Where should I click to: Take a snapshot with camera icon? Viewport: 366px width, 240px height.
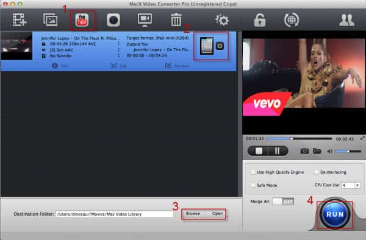[304, 151]
